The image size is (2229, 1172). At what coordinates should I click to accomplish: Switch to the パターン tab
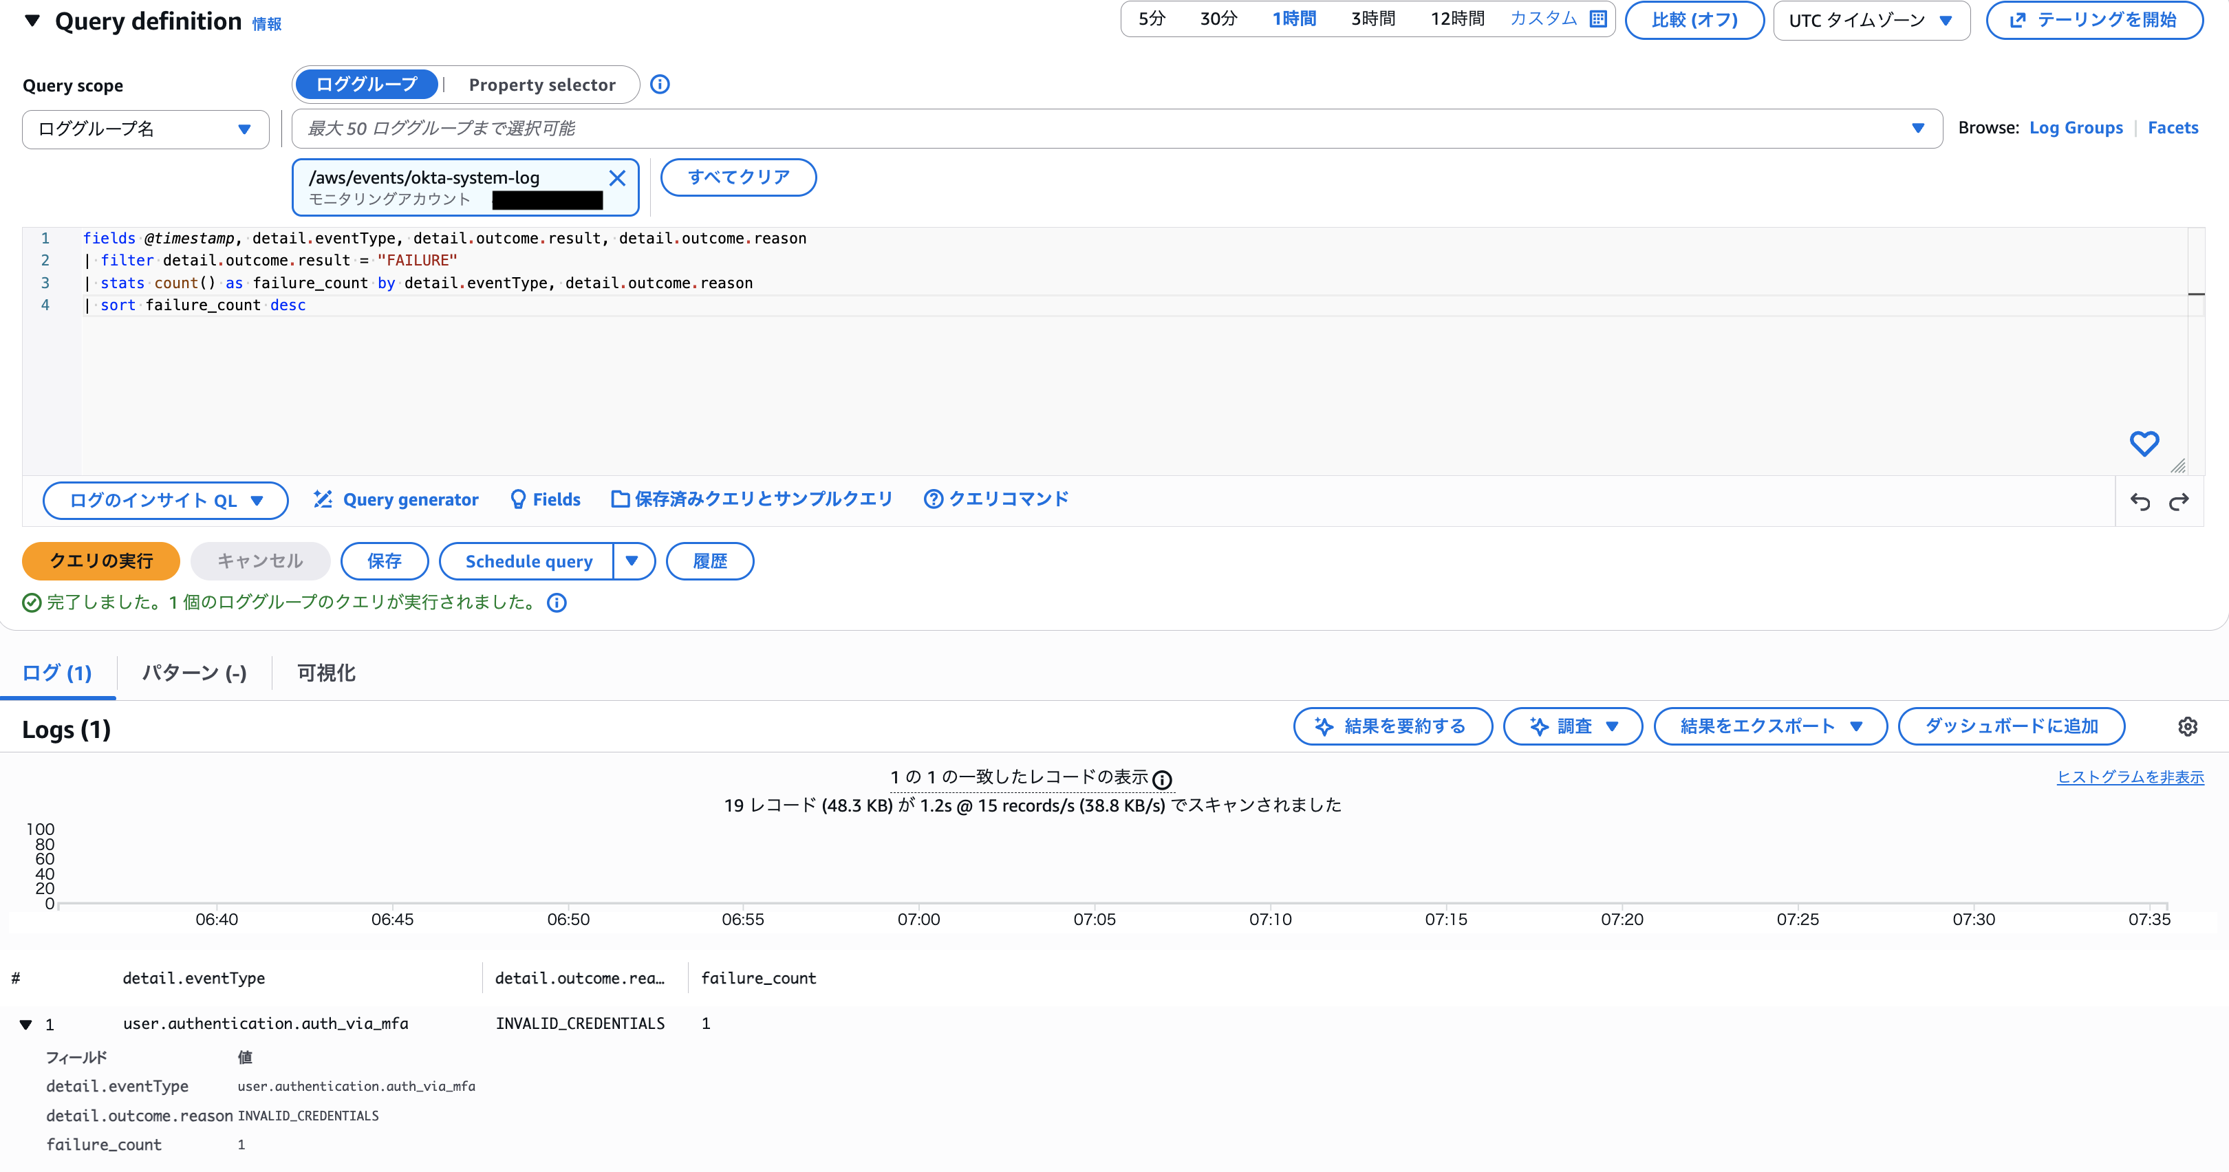[193, 672]
